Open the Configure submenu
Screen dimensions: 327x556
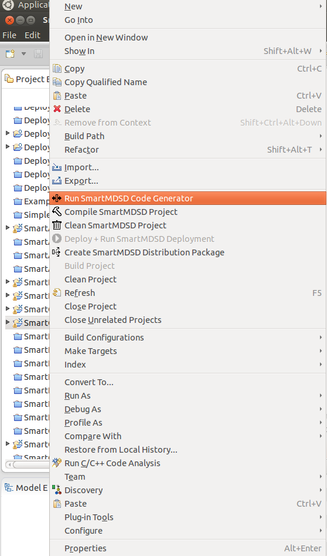coord(188,531)
